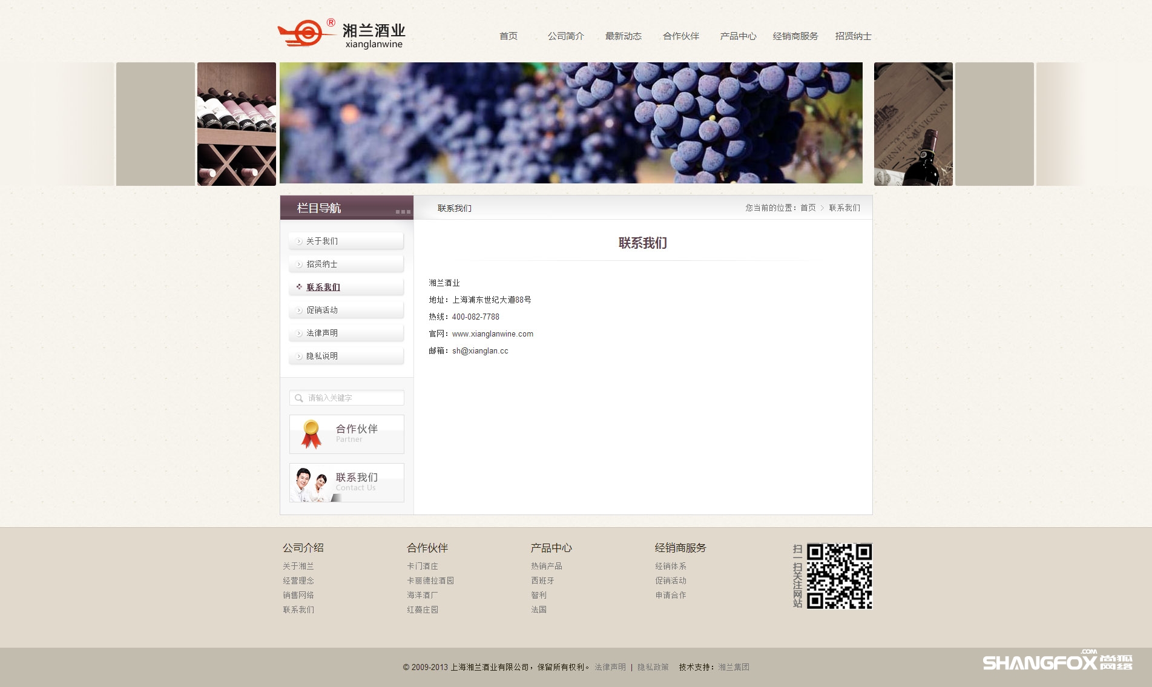Image resolution: width=1152 pixels, height=687 pixels.
Task: Open 最新动态 in top navigation
Action: (624, 36)
